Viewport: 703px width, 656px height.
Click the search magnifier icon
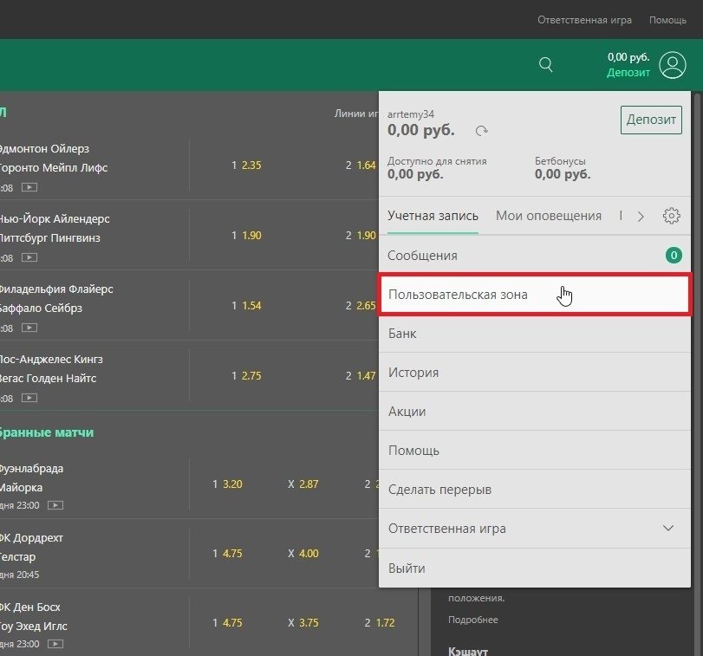[545, 64]
